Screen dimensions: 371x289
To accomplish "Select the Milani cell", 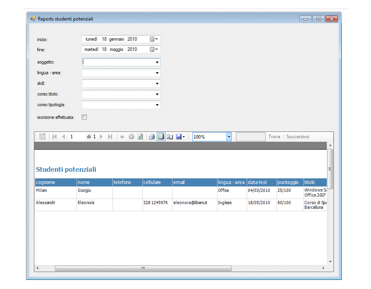I will pos(56,192).
